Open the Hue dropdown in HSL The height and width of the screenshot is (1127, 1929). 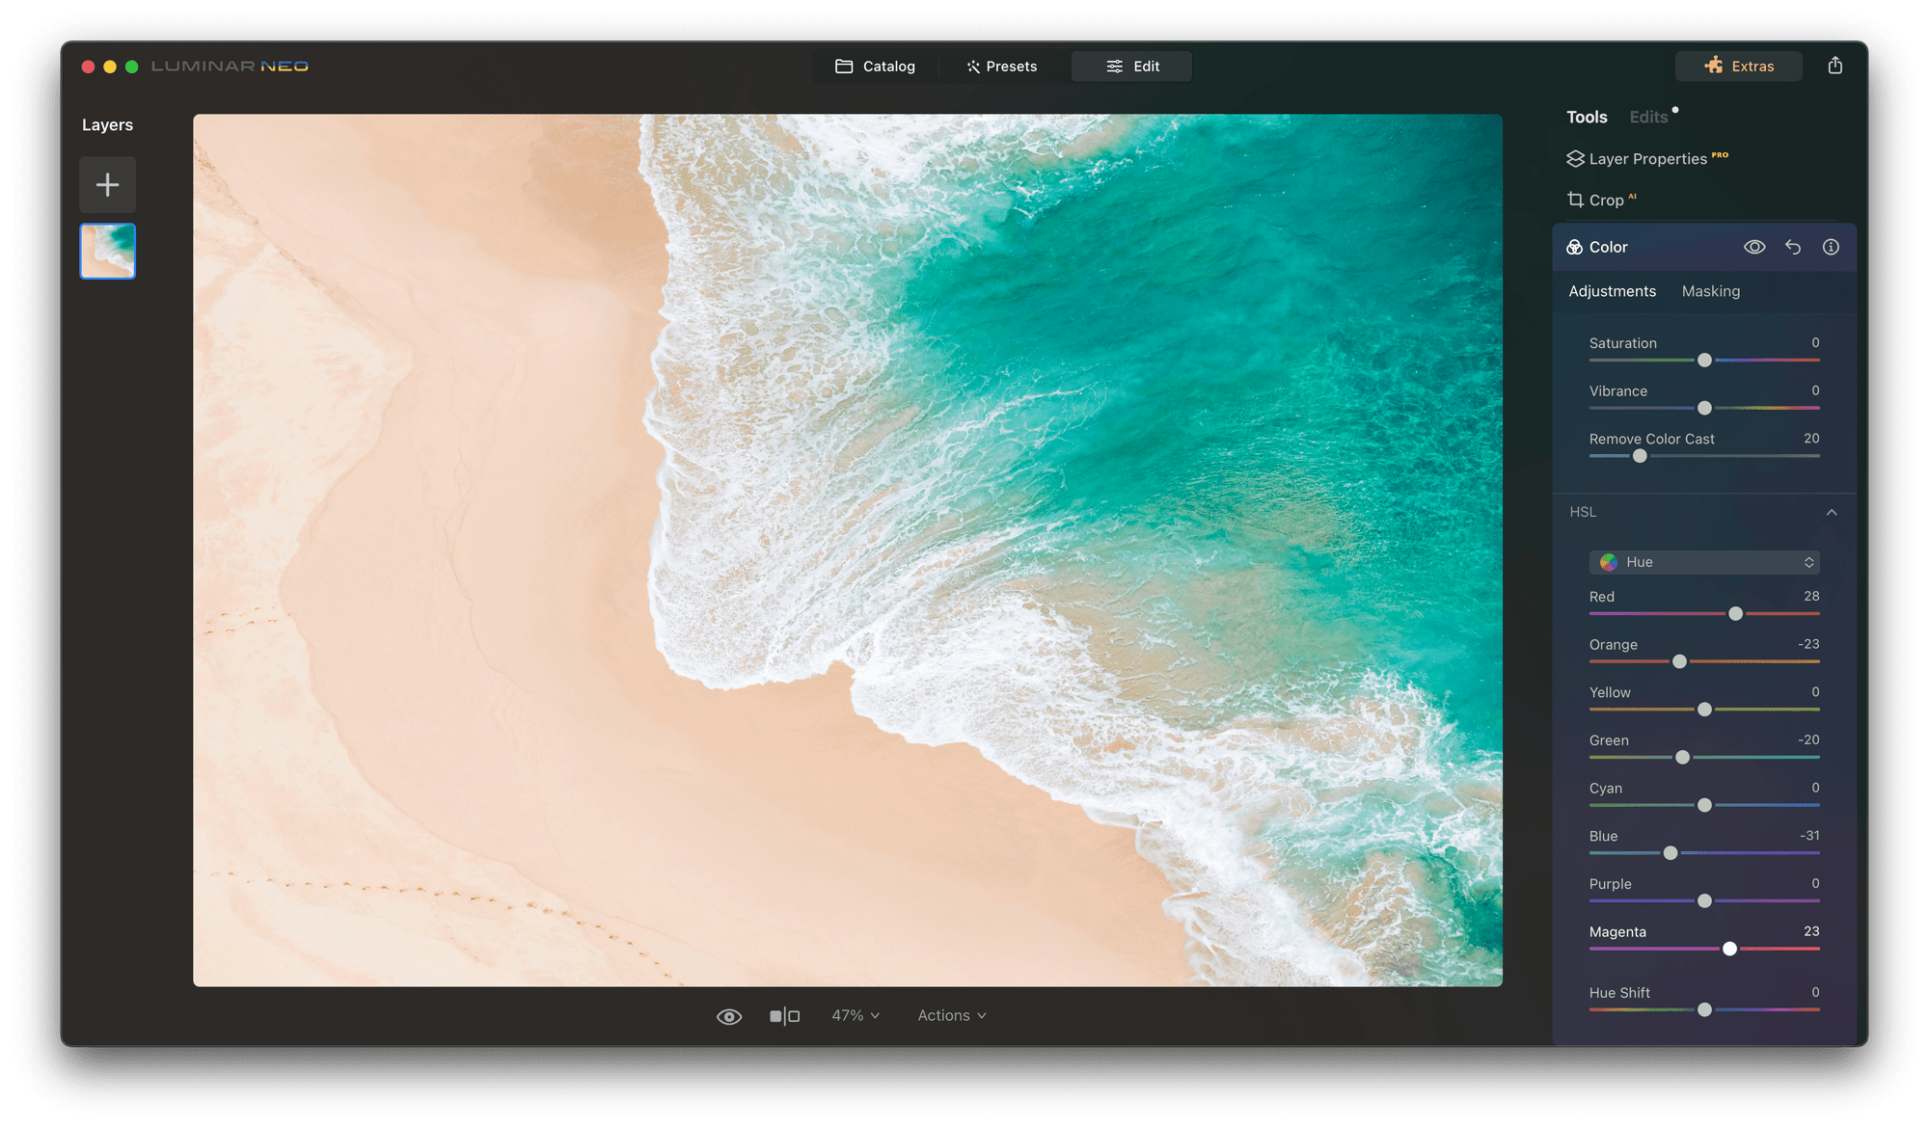tap(1703, 562)
